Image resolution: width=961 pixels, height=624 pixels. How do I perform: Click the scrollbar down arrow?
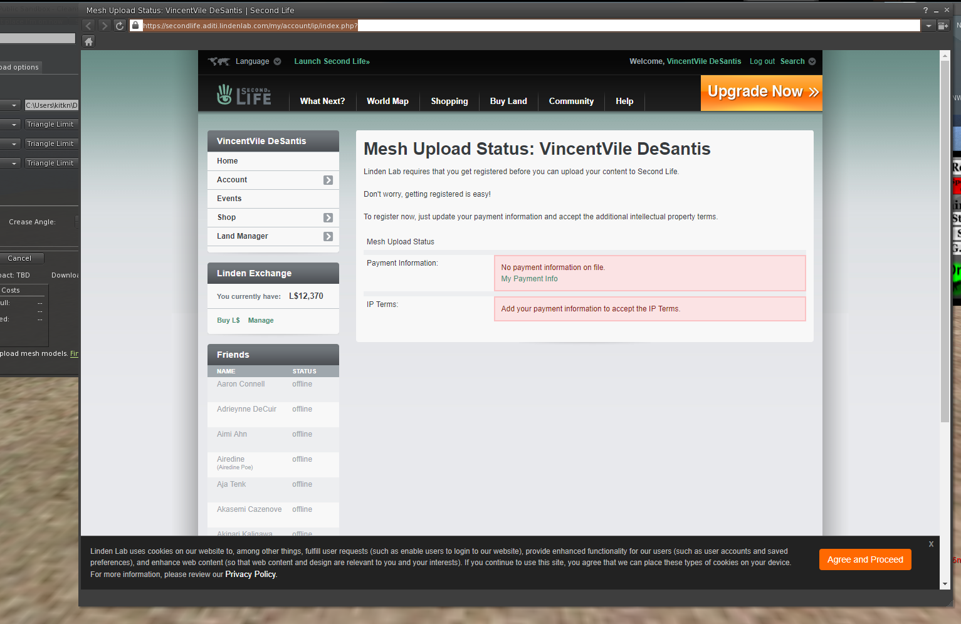[x=945, y=584]
